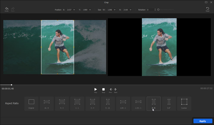This screenshot has width=214, height=125.
Task: Close the Crop window
Action: pyautogui.click(x=211, y=2)
